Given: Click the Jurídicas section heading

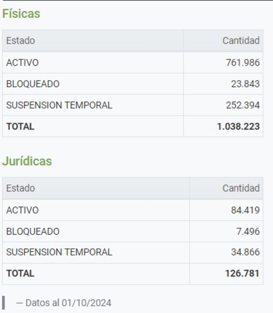Looking at the screenshot, I should [x=27, y=161].
